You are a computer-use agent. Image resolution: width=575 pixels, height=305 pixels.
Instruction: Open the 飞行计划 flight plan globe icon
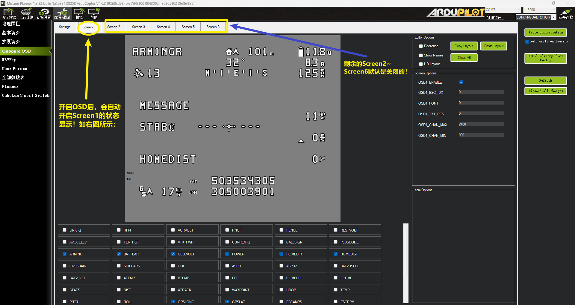click(x=26, y=13)
